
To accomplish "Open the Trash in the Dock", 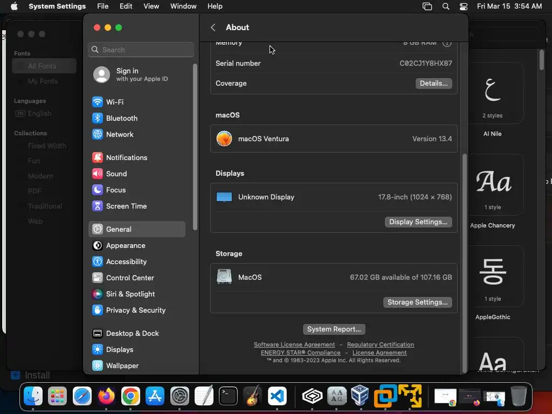I will [519, 396].
